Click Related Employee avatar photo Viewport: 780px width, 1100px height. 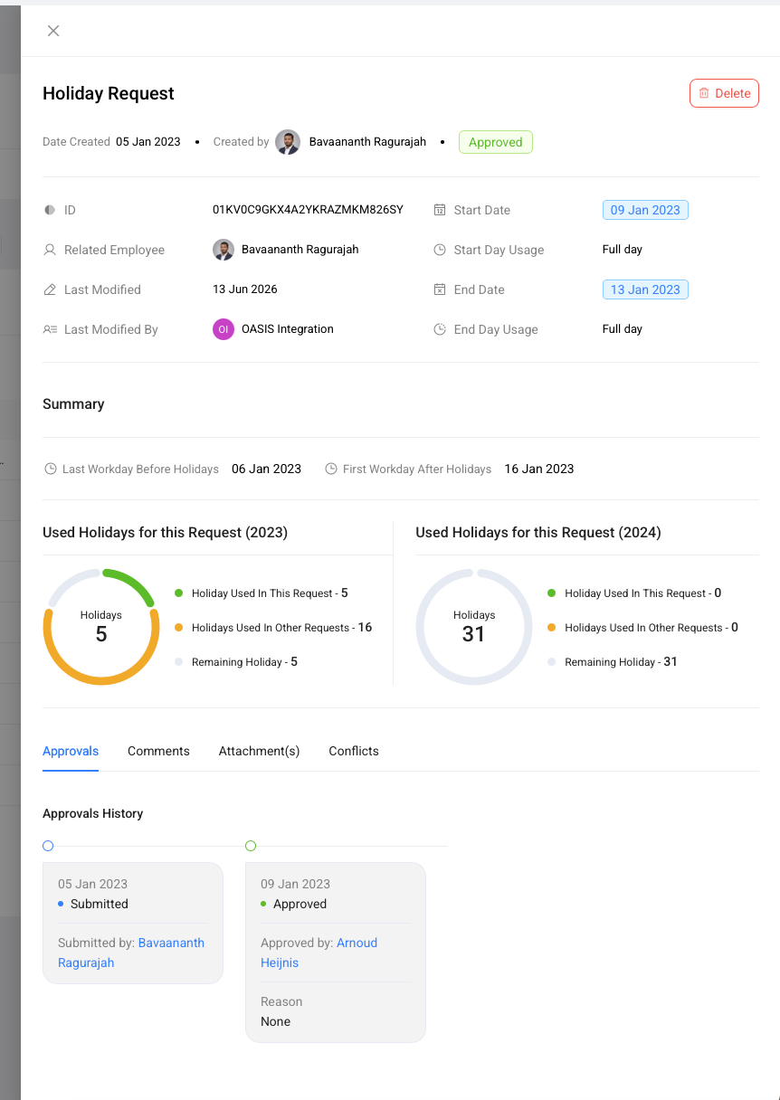223,250
